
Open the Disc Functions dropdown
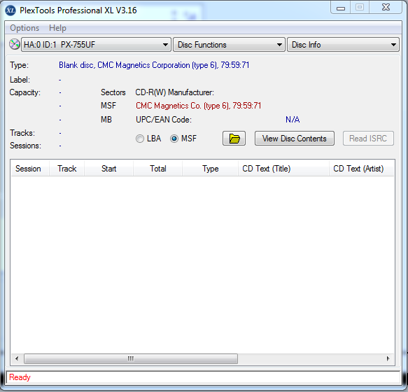point(229,45)
